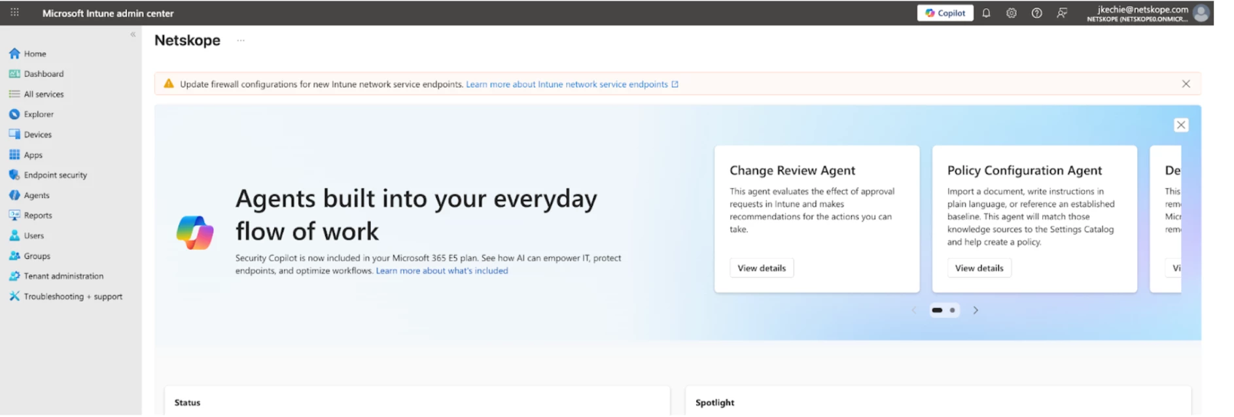
Task: Open the help question mark icon
Action: point(1036,13)
